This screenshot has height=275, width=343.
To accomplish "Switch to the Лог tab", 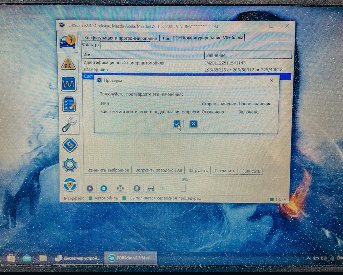I will tap(166, 38).
